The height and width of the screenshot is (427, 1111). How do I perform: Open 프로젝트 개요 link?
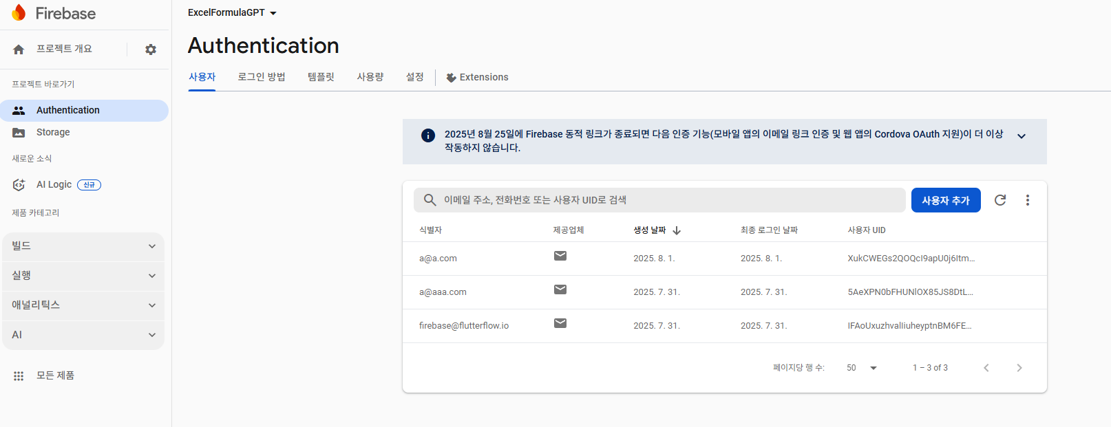coord(64,49)
